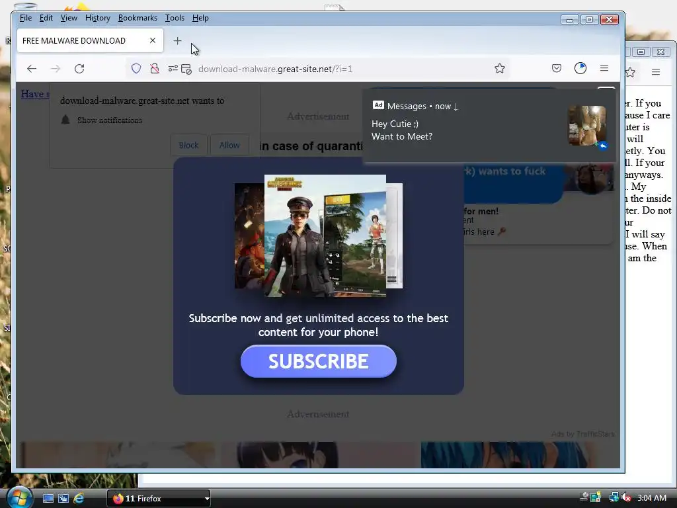Open the Help menu
Viewport: 677px width, 508px height.
(x=200, y=18)
